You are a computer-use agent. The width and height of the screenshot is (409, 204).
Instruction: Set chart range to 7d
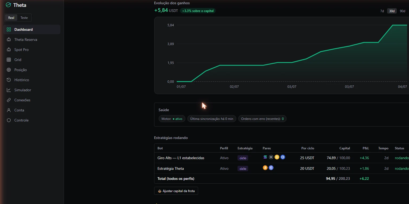(382, 11)
